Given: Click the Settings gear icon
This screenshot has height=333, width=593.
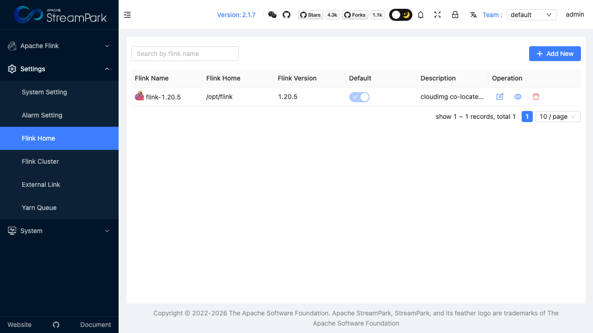Looking at the screenshot, I should pyautogui.click(x=12, y=69).
